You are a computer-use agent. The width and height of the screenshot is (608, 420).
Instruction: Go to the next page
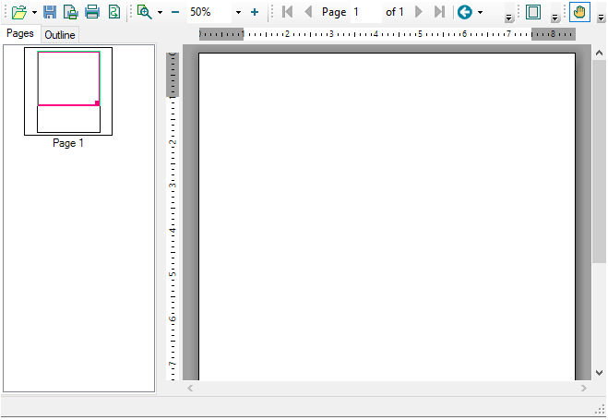tap(420, 13)
